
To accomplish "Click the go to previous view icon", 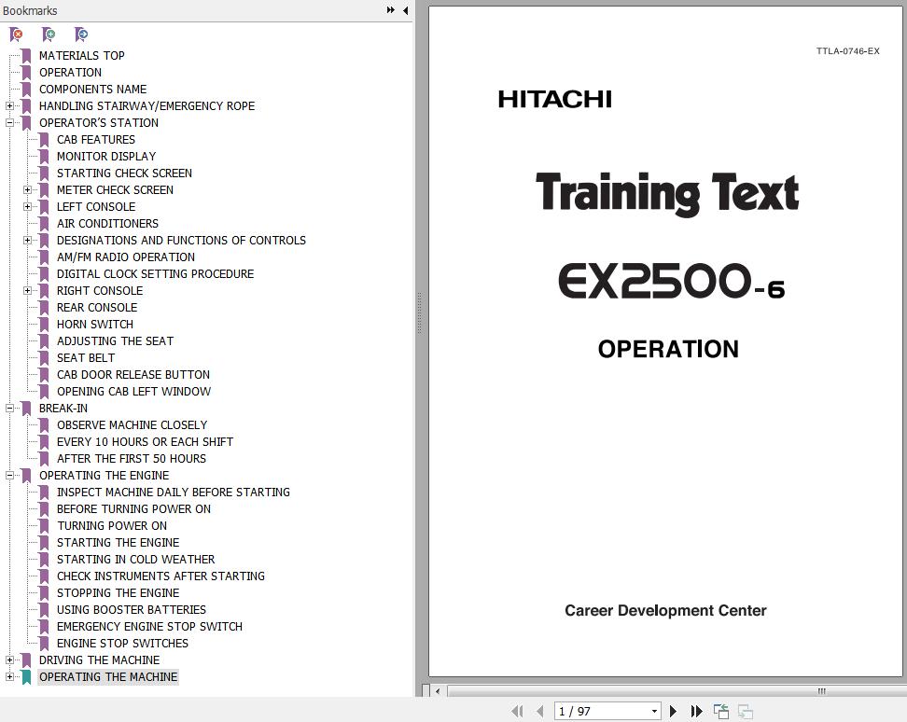I will click(x=721, y=711).
